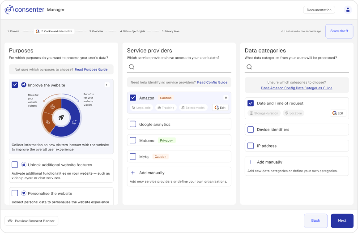The height and width of the screenshot is (233, 358).
Task: Go to step 3. Overview
Action: point(96,31)
